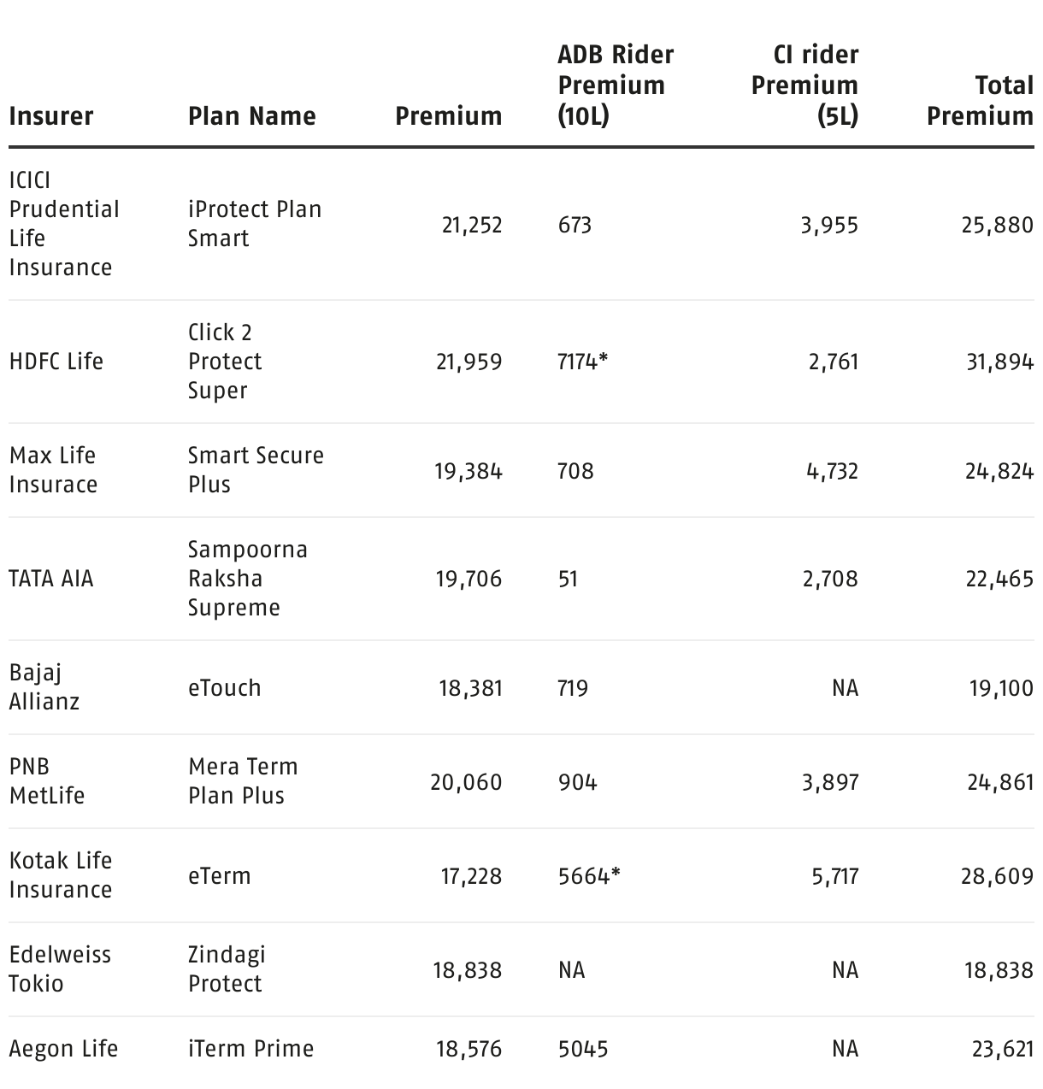Click the iProtect Plan Smart plan name

click(x=254, y=224)
